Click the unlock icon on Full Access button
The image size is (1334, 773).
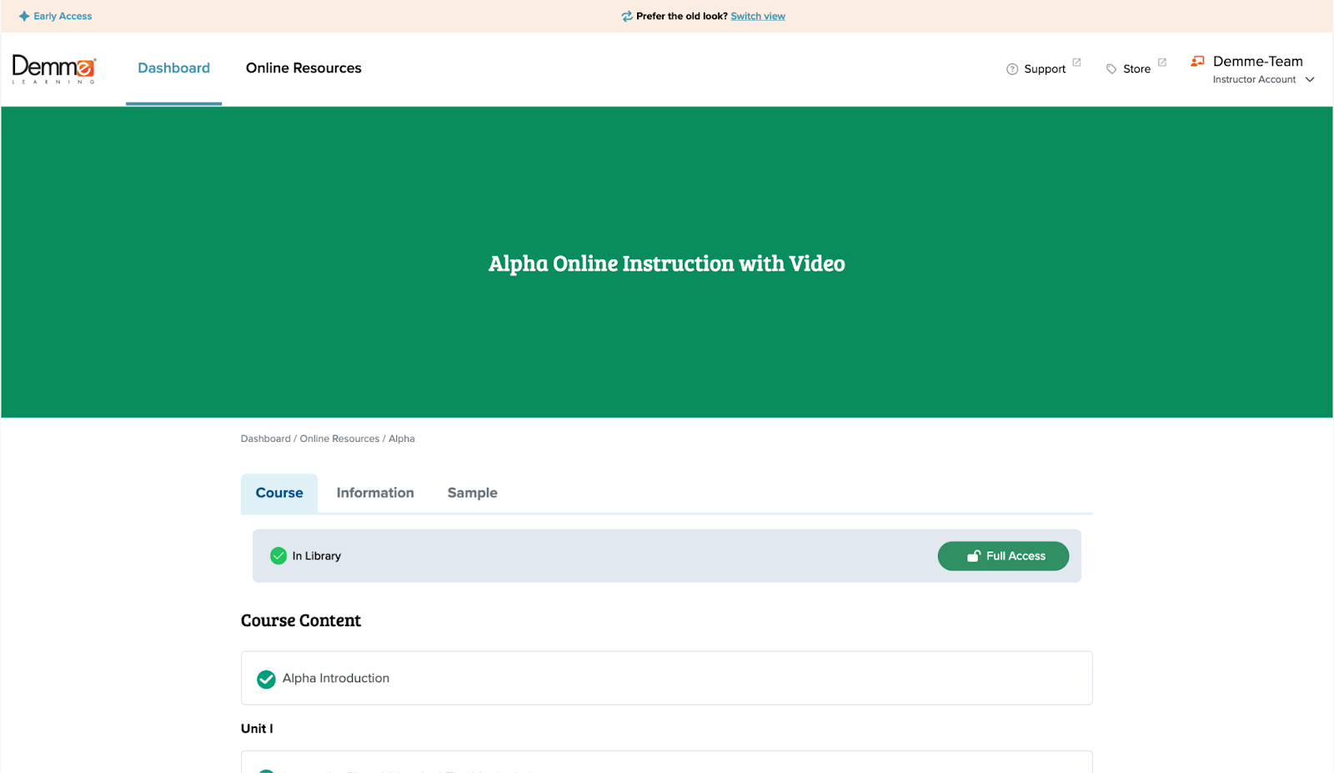click(973, 556)
